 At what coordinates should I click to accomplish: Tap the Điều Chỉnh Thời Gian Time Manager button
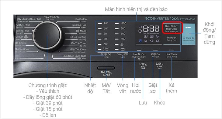[171, 28]
